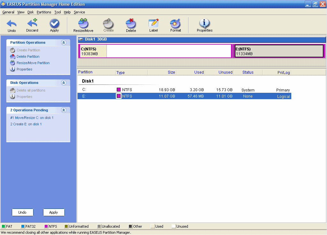327x235 pixels.
Task: Click the EASEUS app icon in the title bar
Action: (3, 4)
